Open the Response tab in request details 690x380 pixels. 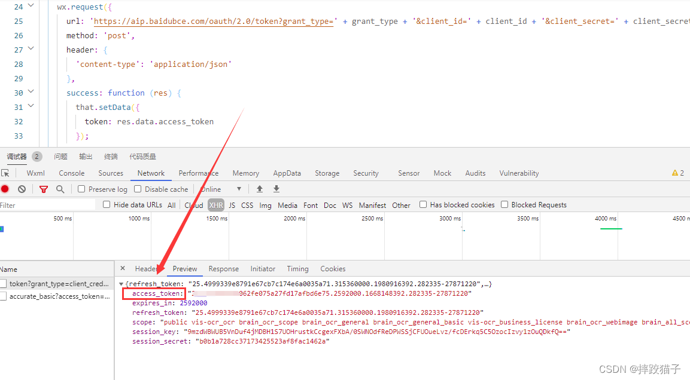pyautogui.click(x=223, y=269)
